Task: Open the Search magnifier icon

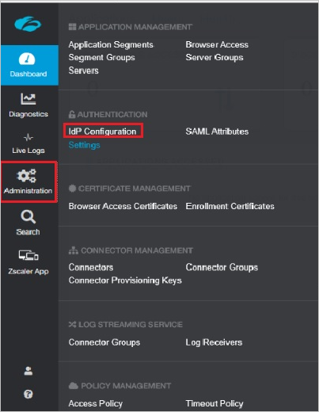Action: (x=28, y=217)
